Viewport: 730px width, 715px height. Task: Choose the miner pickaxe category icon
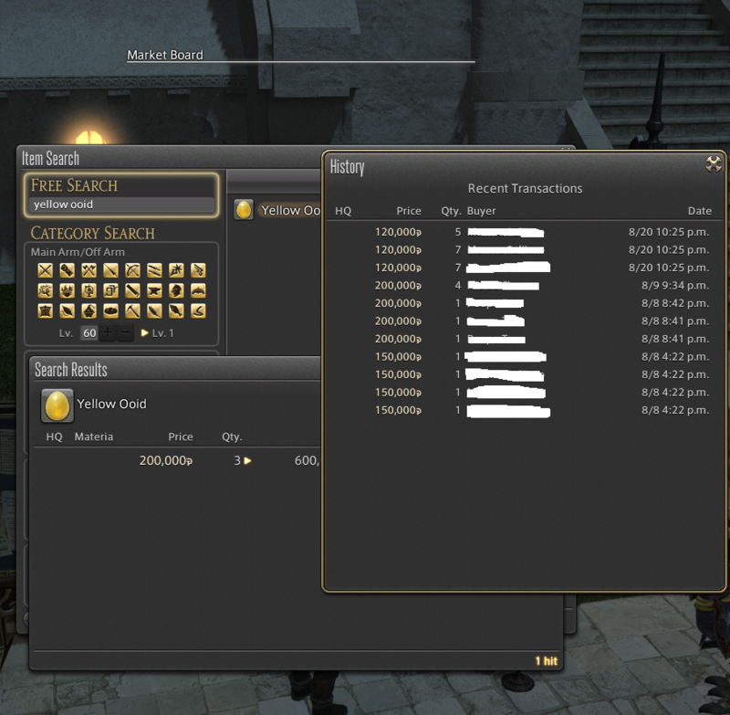click(132, 311)
